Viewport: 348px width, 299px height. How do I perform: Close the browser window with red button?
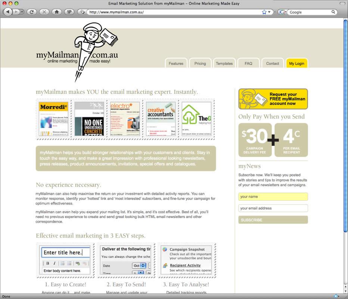coord(4,3)
